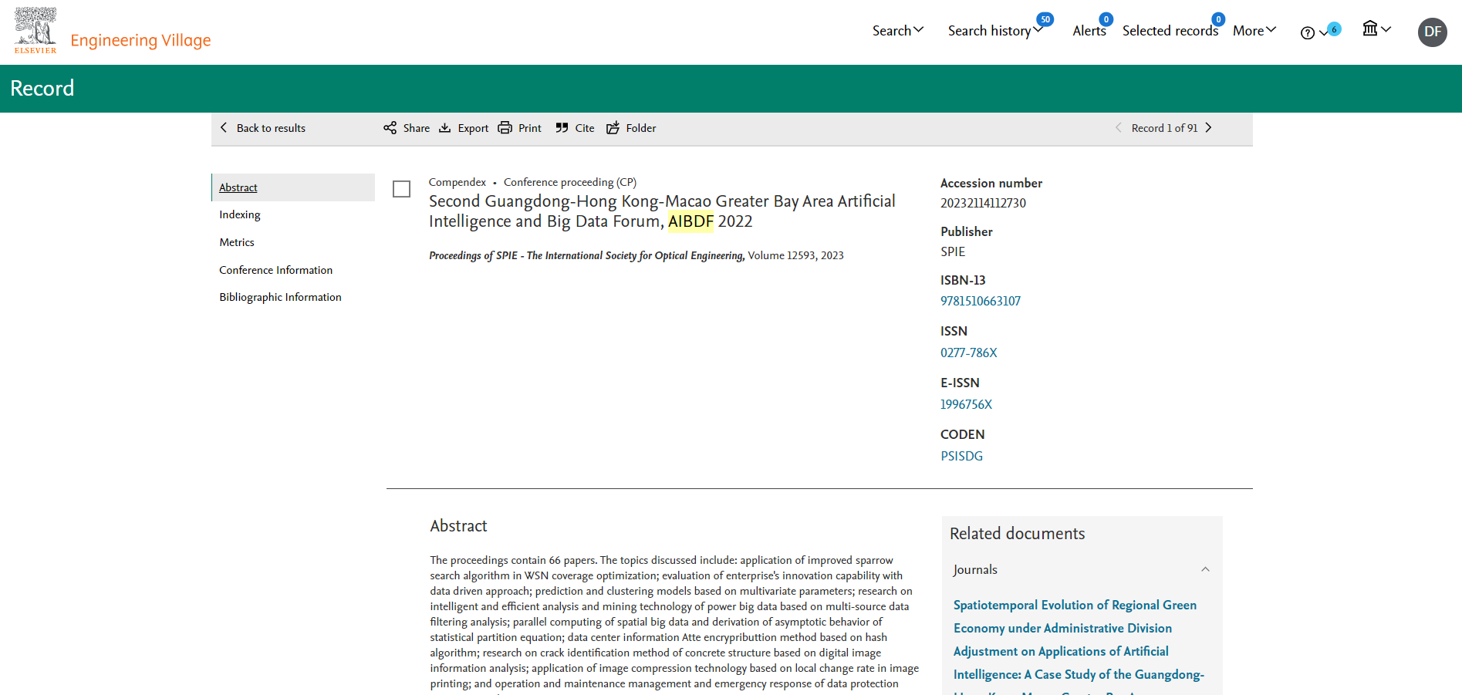Open the Search dropdown menu
The image size is (1462, 695).
click(898, 31)
